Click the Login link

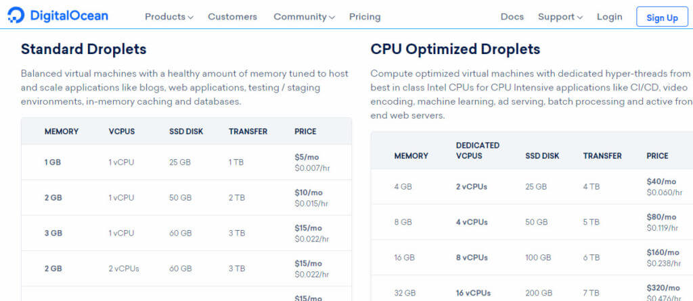(610, 17)
